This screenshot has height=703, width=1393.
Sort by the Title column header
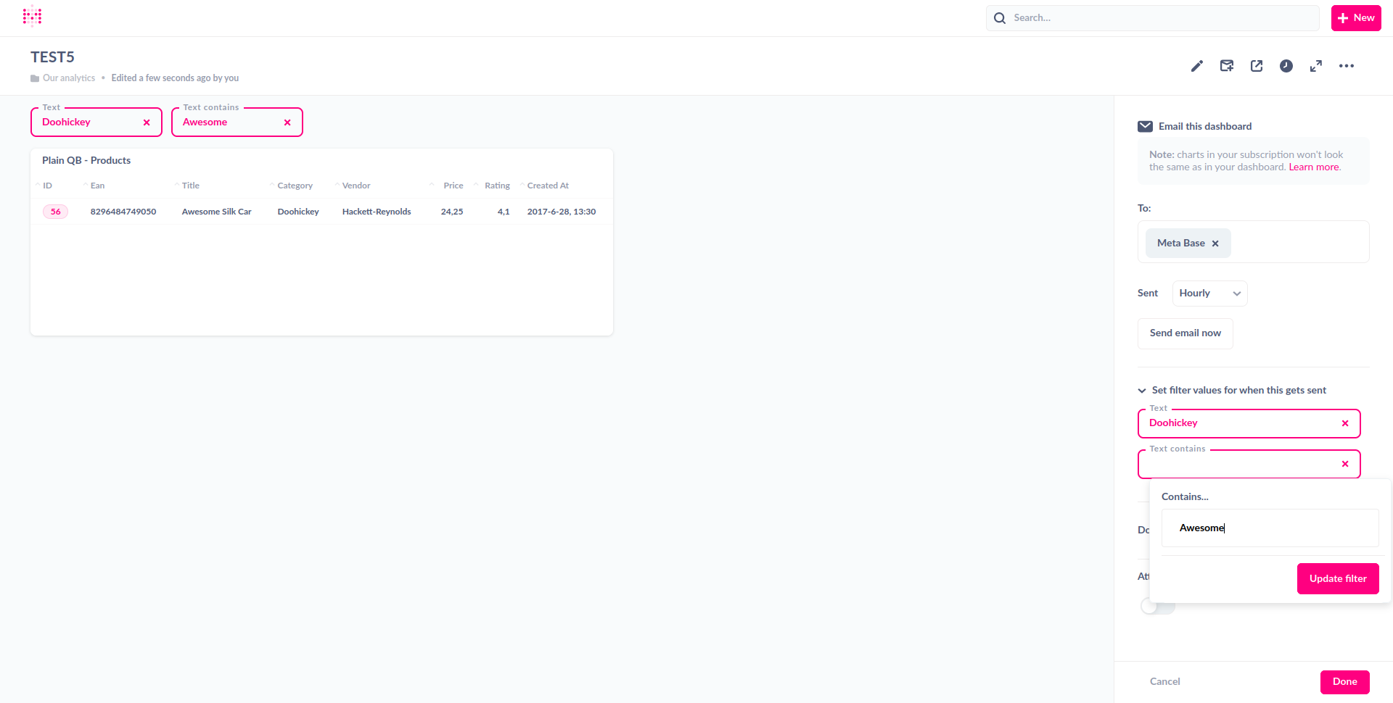pyautogui.click(x=190, y=186)
